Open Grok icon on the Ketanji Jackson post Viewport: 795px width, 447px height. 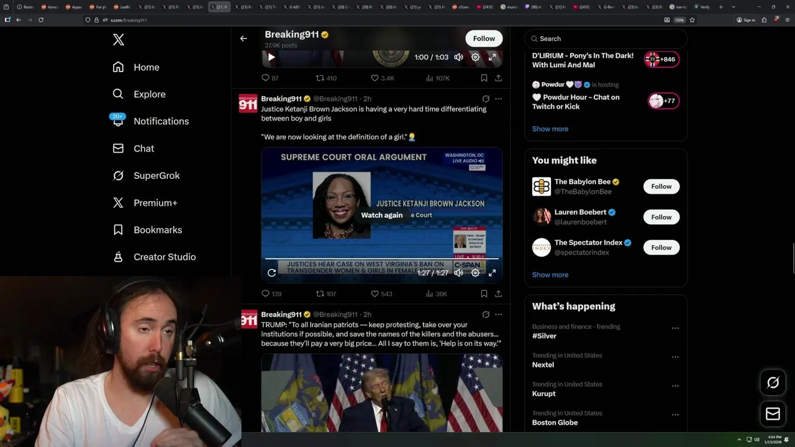[x=486, y=99]
